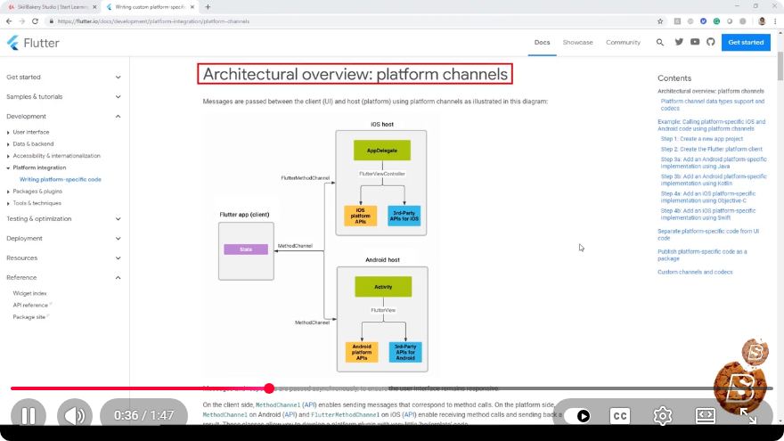Open the Chrome three-dot menu
The width and height of the screenshot is (784, 441).
[x=775, y=21]
